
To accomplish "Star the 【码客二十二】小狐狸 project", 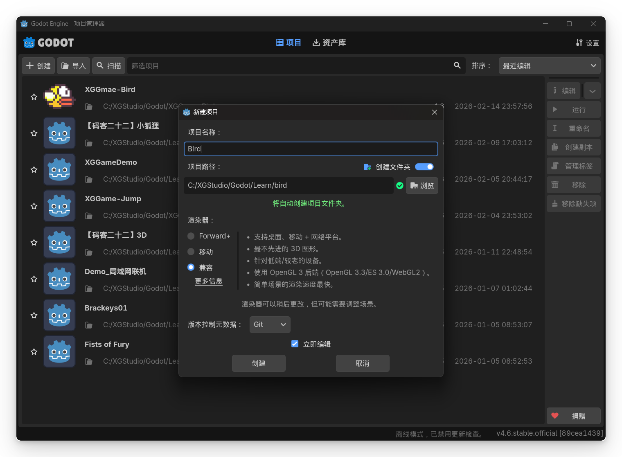I will pyautogui.click(x=34, y=133).
